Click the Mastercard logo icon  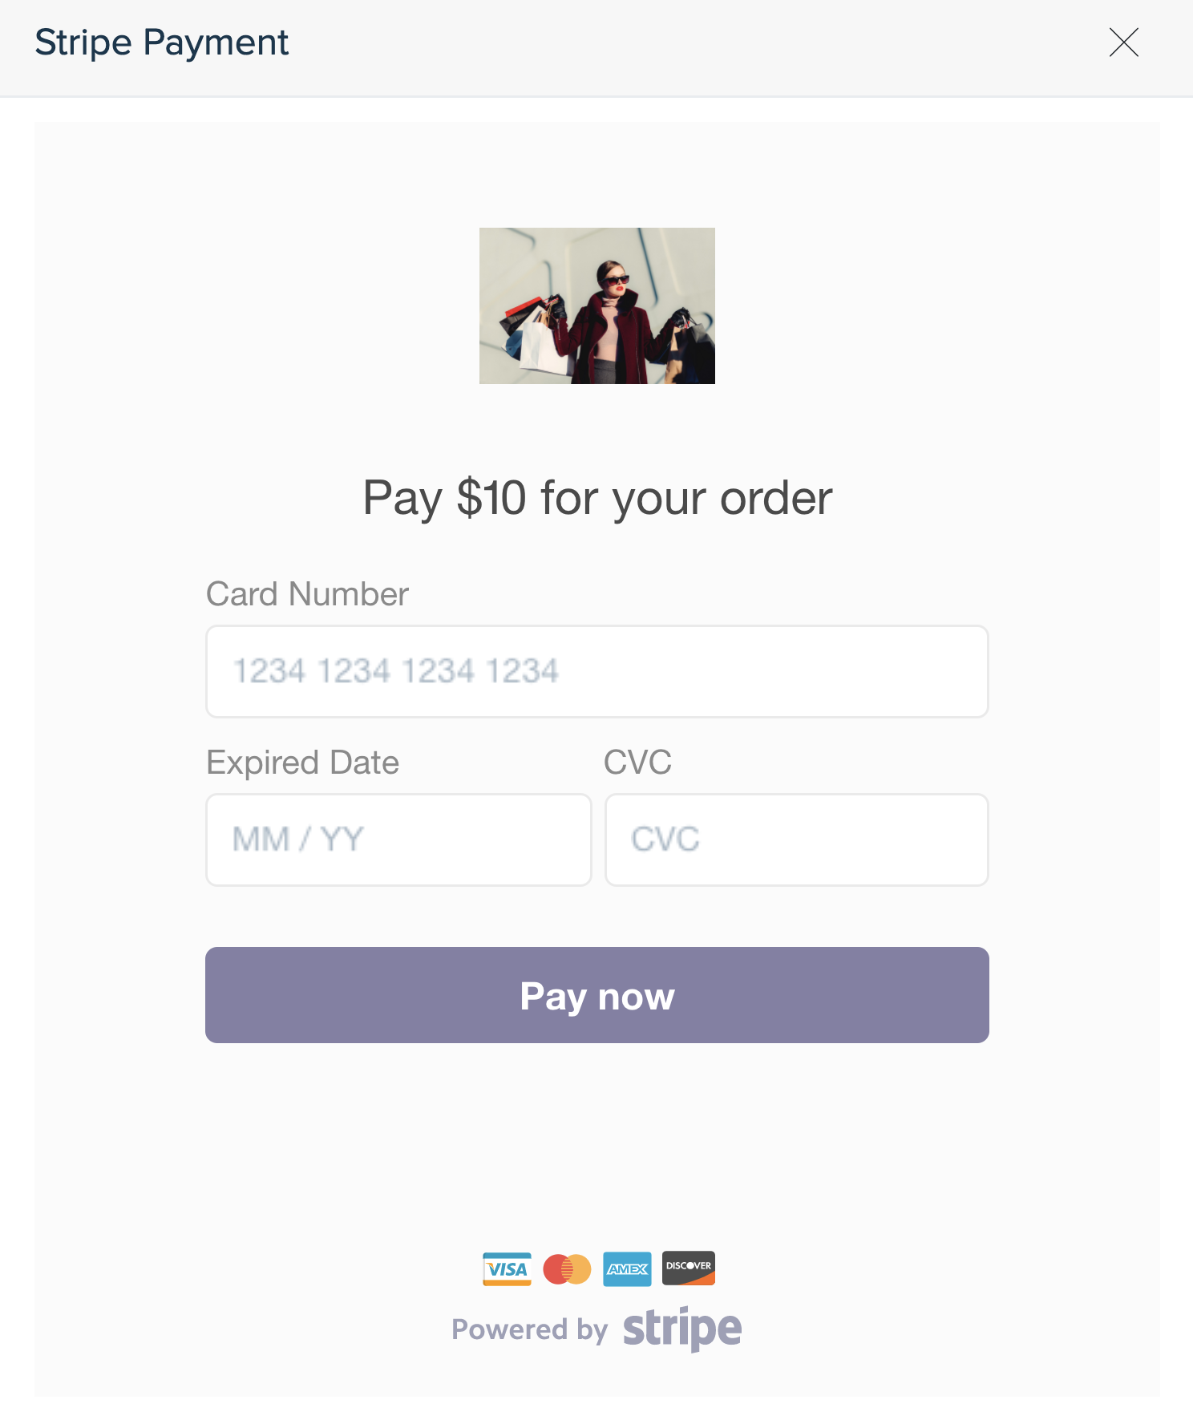tap(567, 1268)
